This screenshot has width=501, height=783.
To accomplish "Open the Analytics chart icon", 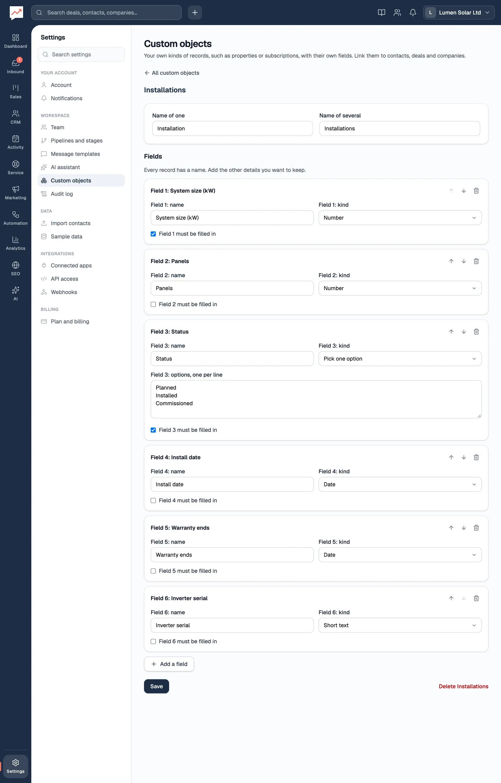I will click(x=15, y=243).
